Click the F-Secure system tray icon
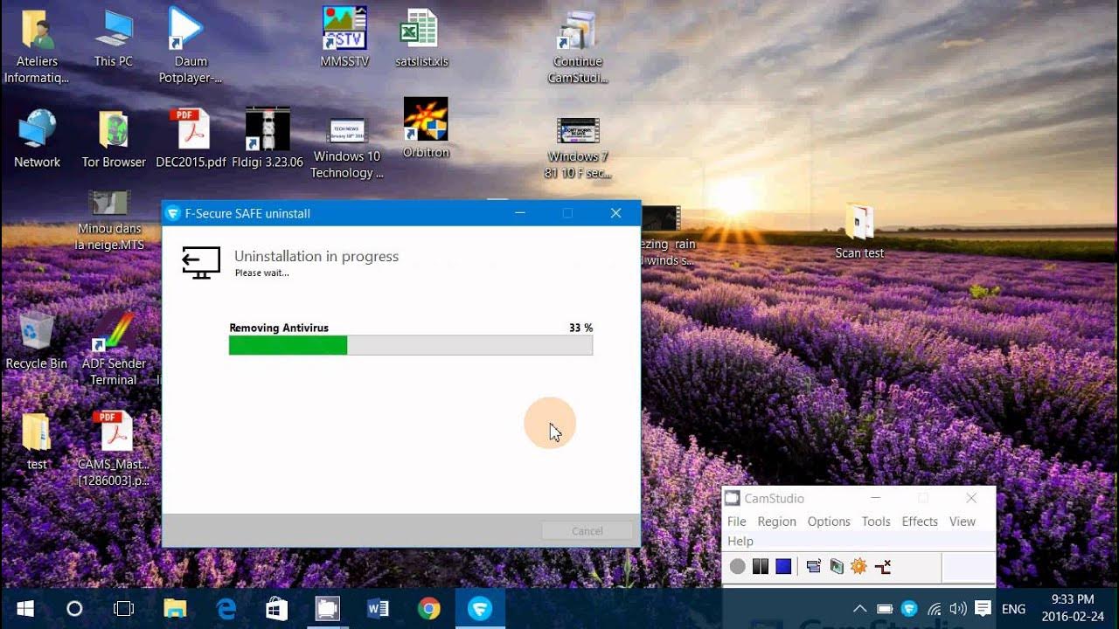The image size is (1119, 629). [909, 609]
